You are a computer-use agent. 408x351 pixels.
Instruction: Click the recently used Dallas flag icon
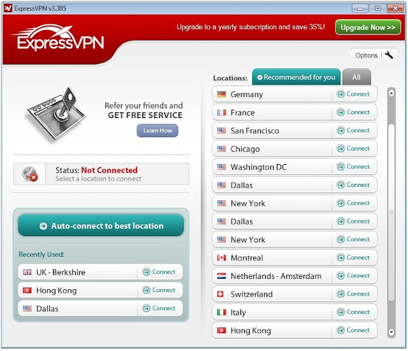pyautogui.click(x=27, y=308)
